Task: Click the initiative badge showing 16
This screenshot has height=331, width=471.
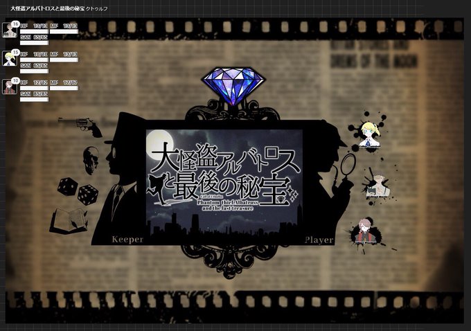Action: (16, 24)
